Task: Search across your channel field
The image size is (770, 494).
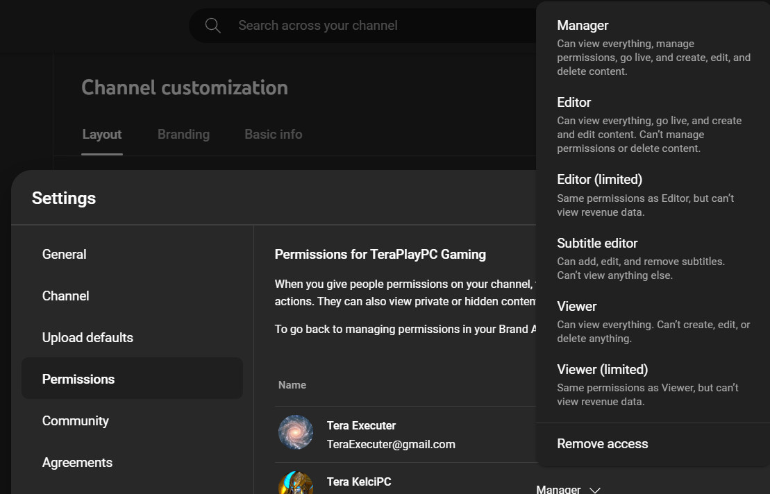Action: tap(363, 26)
